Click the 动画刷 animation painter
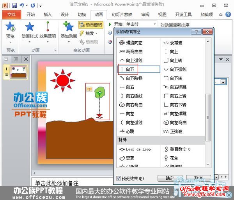The image size is (234, 200). pyautogui.click(x=89, y=42)
